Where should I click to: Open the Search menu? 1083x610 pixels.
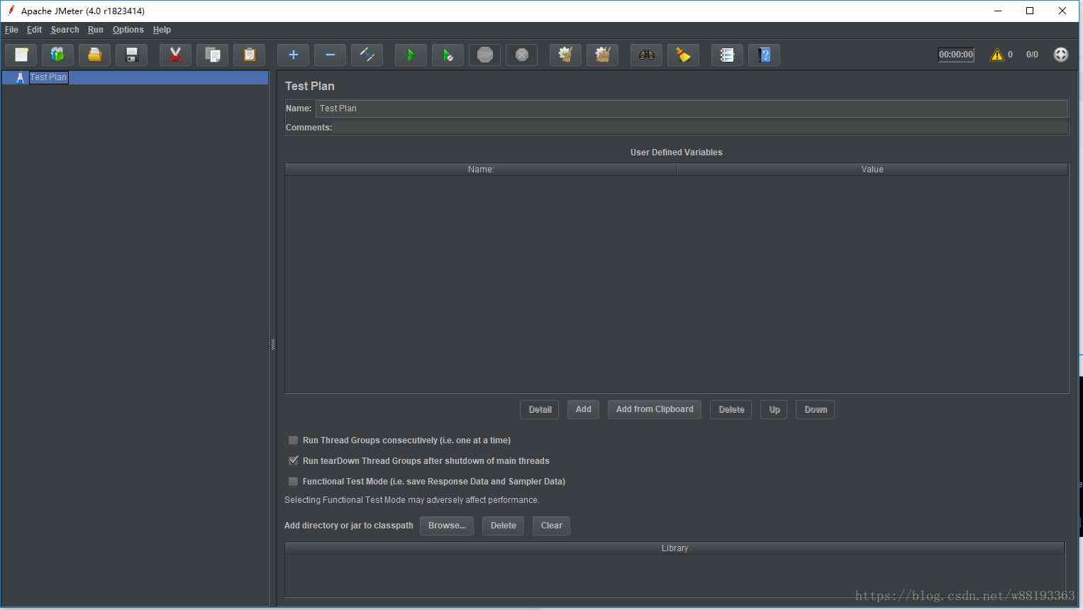[x=65, y=30]
